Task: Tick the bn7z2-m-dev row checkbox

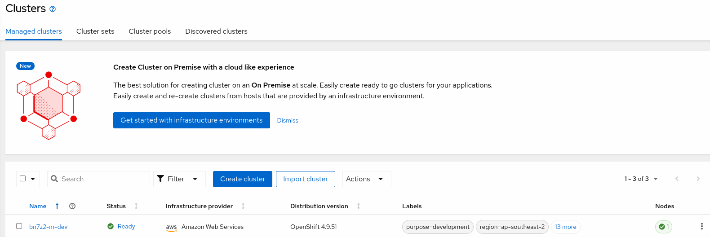Action: tap(19, 226)
